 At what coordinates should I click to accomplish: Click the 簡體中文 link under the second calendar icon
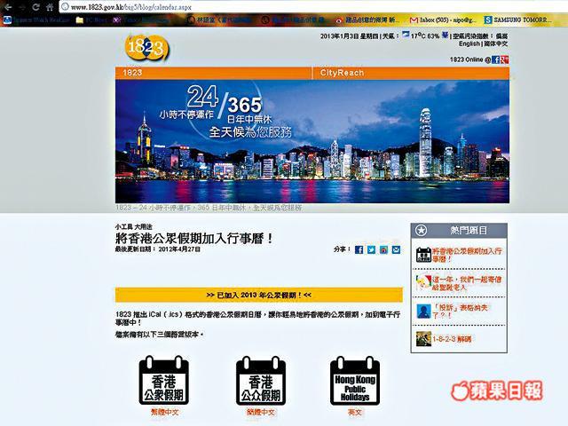tap(261, 412)
